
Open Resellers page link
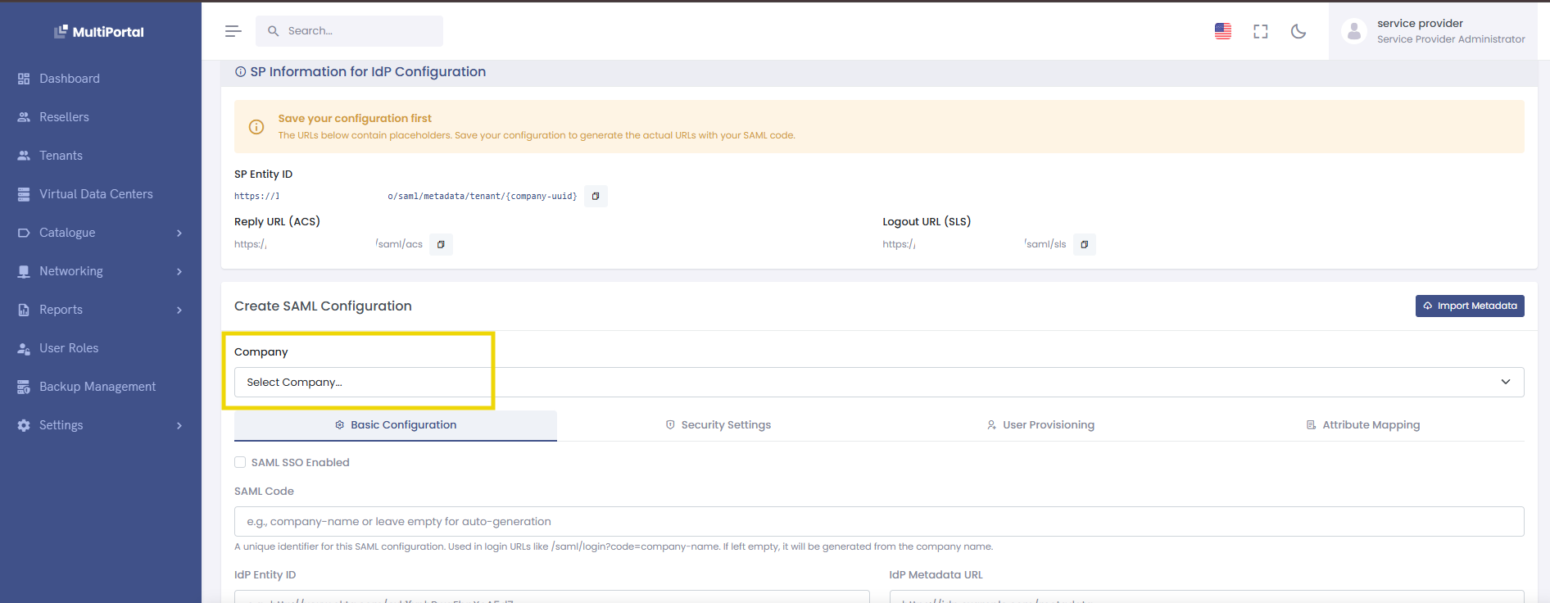[64, 117]
